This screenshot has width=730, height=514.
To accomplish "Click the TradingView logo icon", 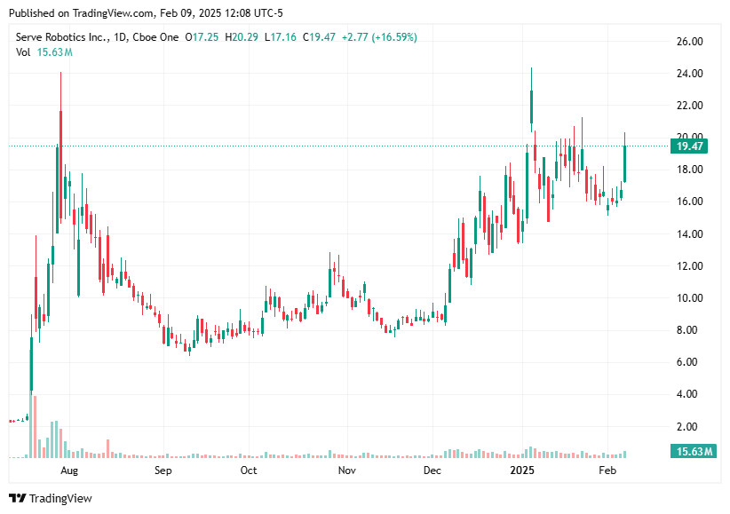I will (x=17, y=498).
